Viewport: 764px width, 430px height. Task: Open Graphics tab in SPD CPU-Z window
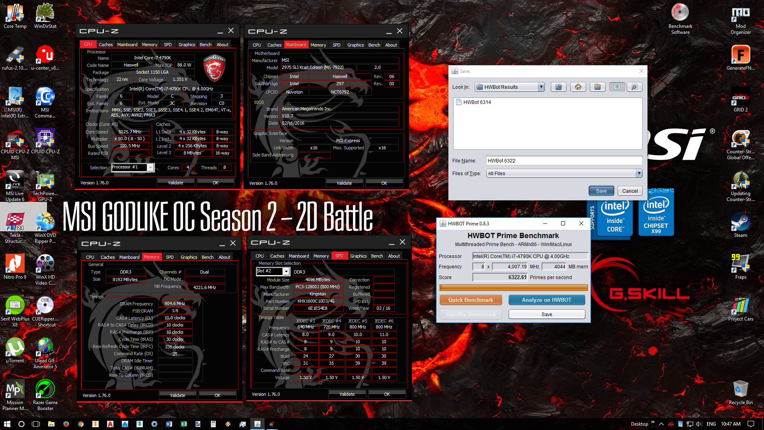tap(358, 256)
